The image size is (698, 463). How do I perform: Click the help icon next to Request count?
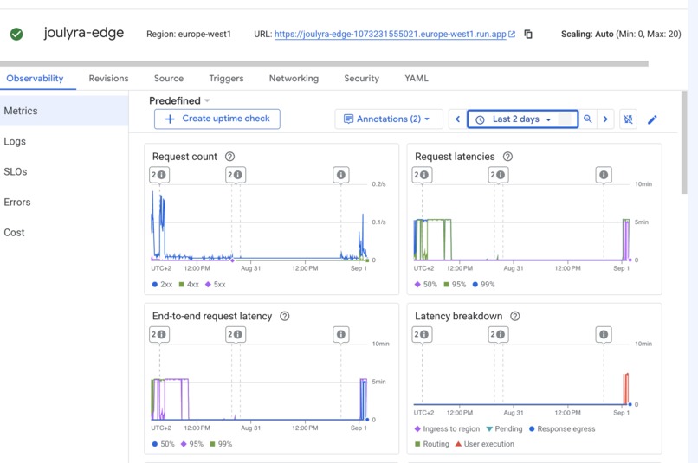[229, 156]
